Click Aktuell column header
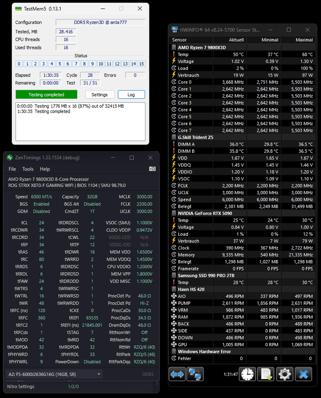Screen dimensions: 321x398 230,40
